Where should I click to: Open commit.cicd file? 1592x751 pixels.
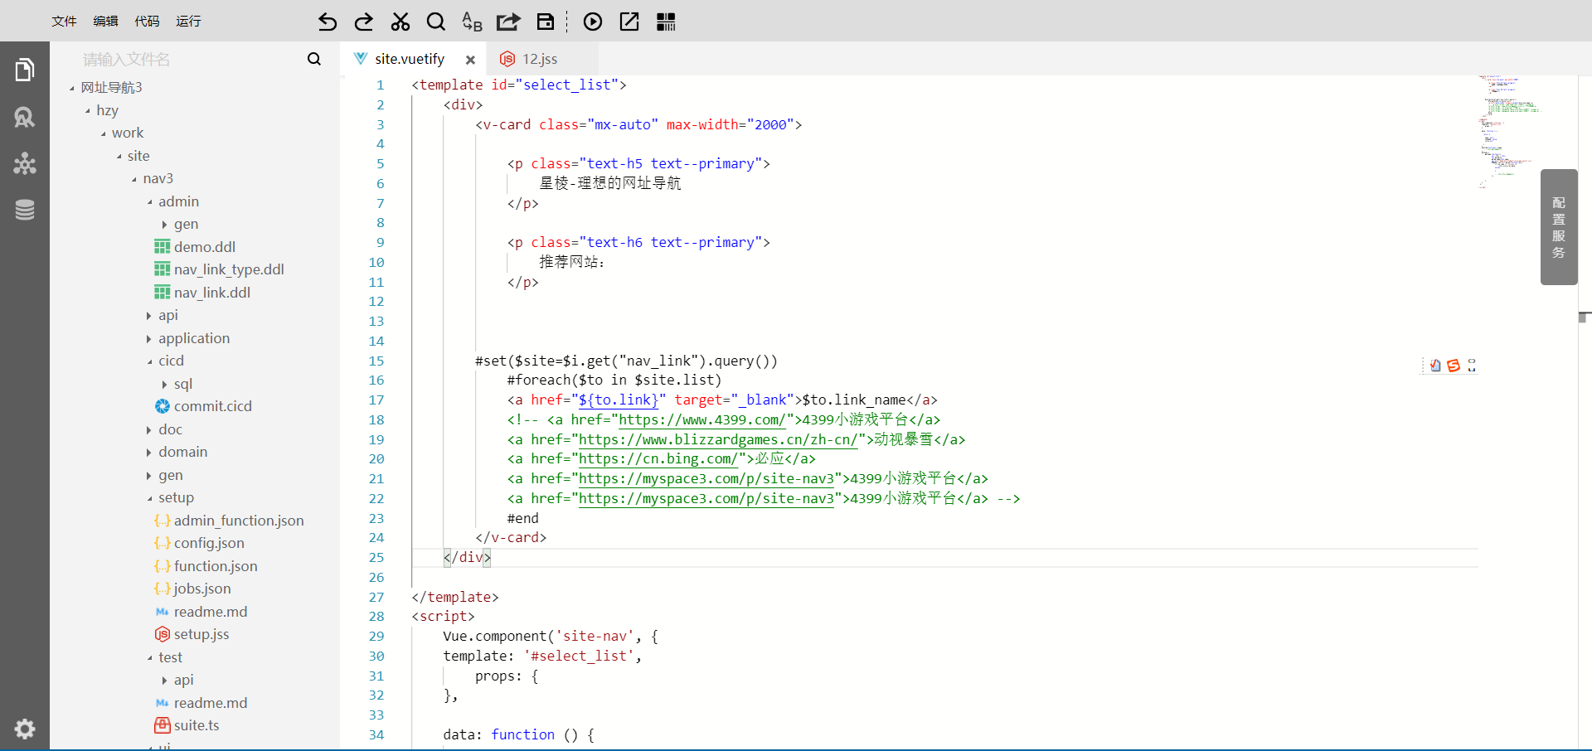[213, 406]
